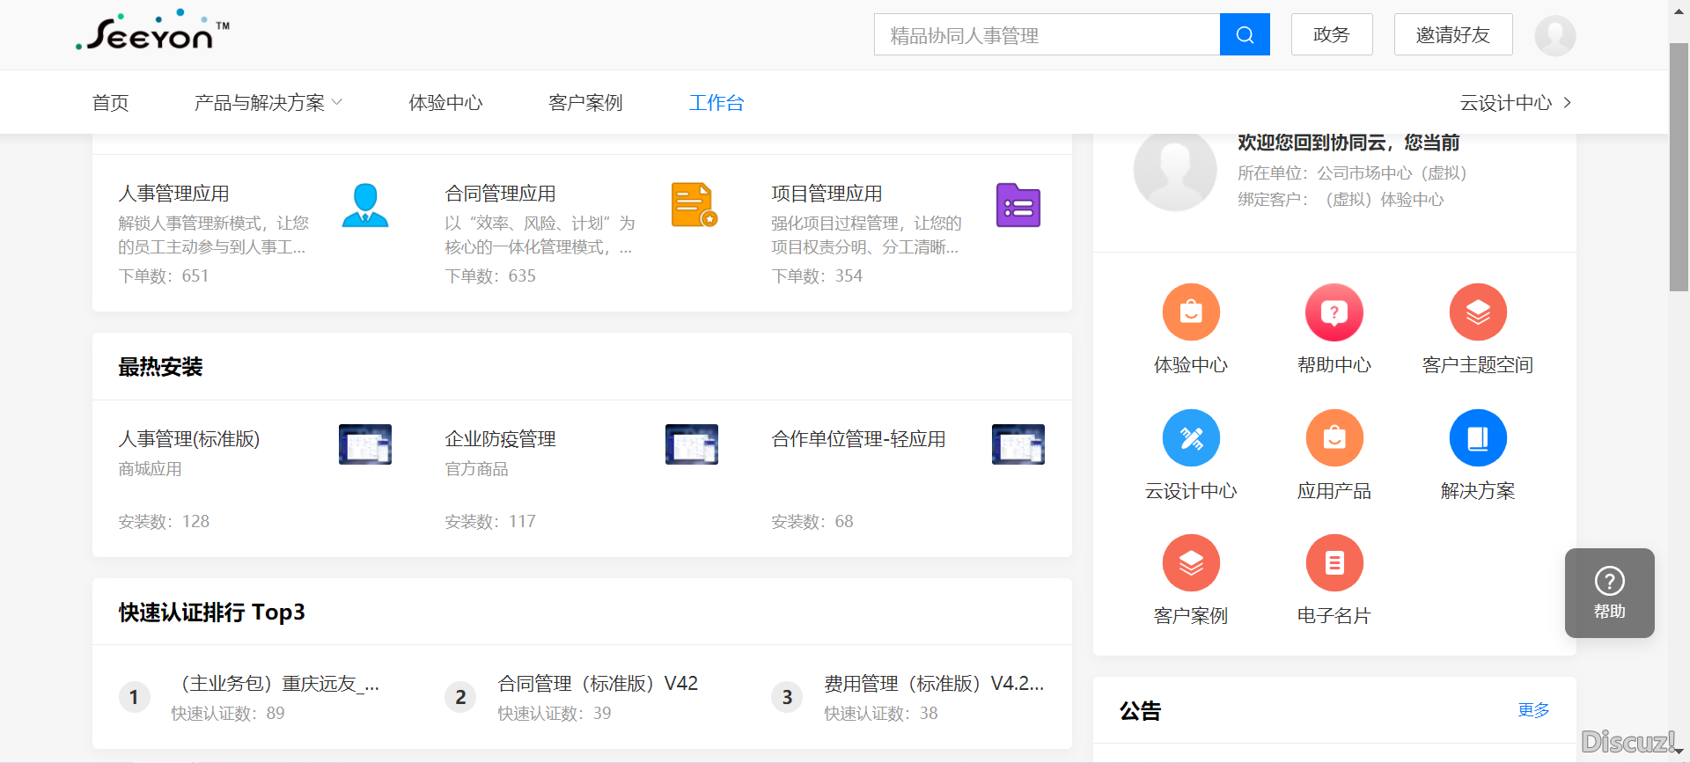Click the 邀请好友 button
1690x763 pixels.
[x=1453, y=34]
